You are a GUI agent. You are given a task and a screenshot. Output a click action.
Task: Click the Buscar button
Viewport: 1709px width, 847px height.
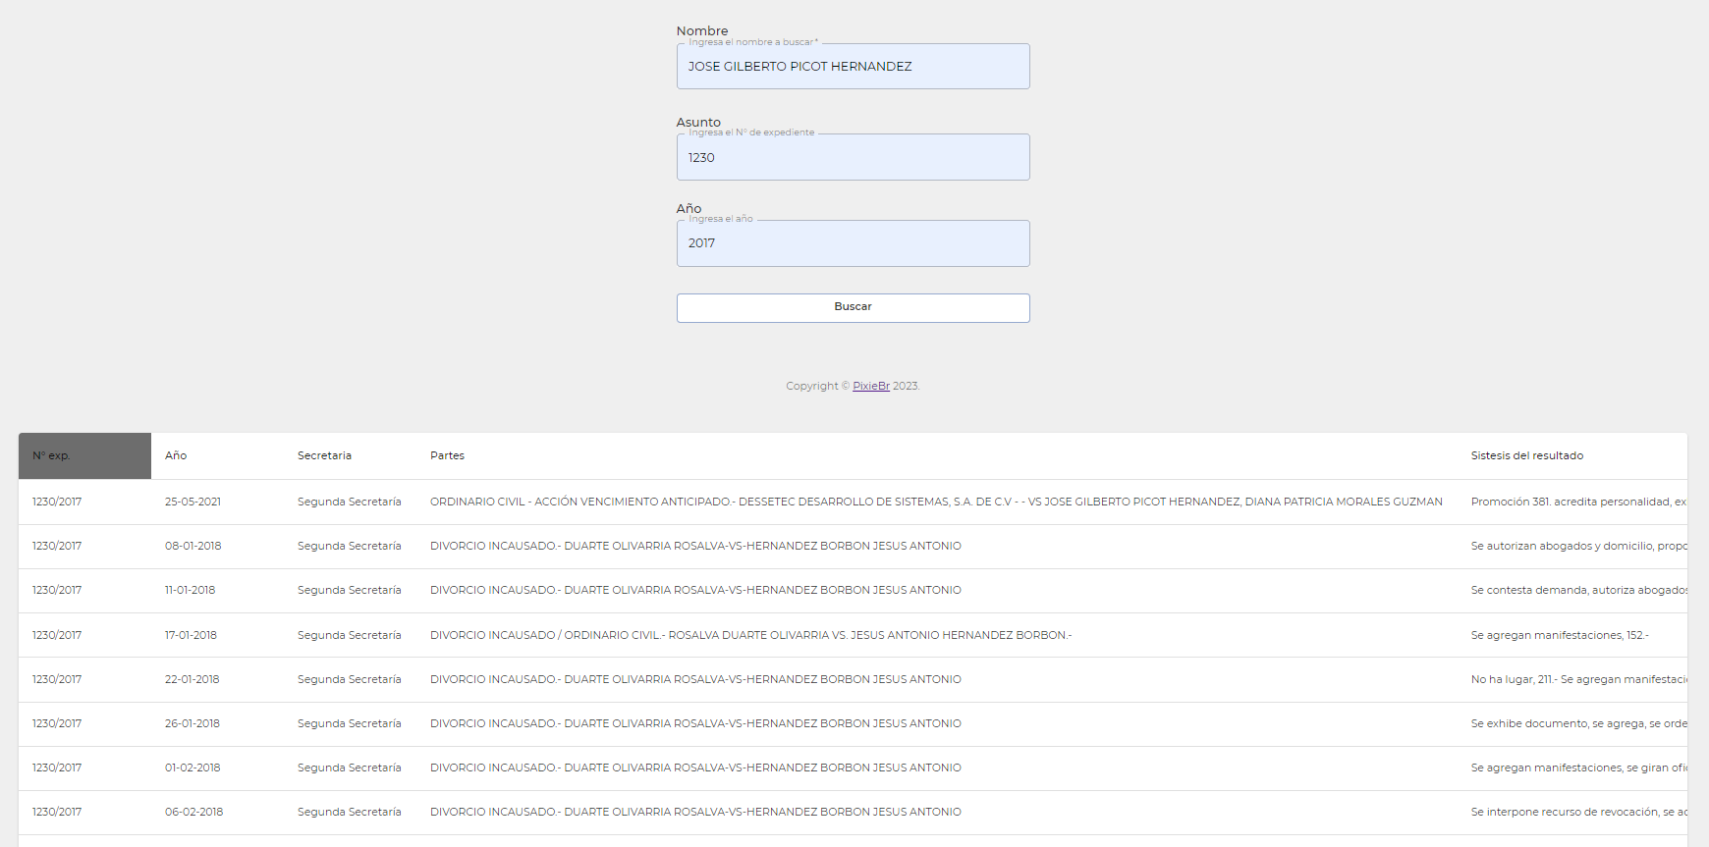[x=853, y=307]
